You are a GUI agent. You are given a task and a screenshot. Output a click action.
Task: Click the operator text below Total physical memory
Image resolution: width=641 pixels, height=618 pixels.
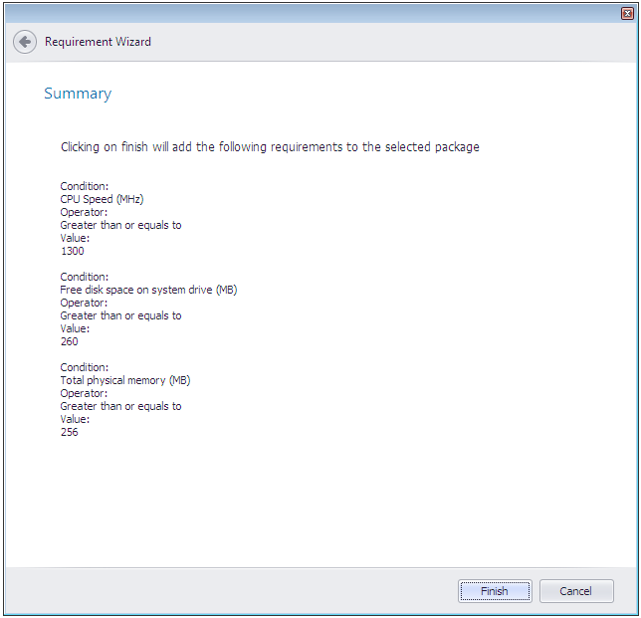(x=120, y=406)
